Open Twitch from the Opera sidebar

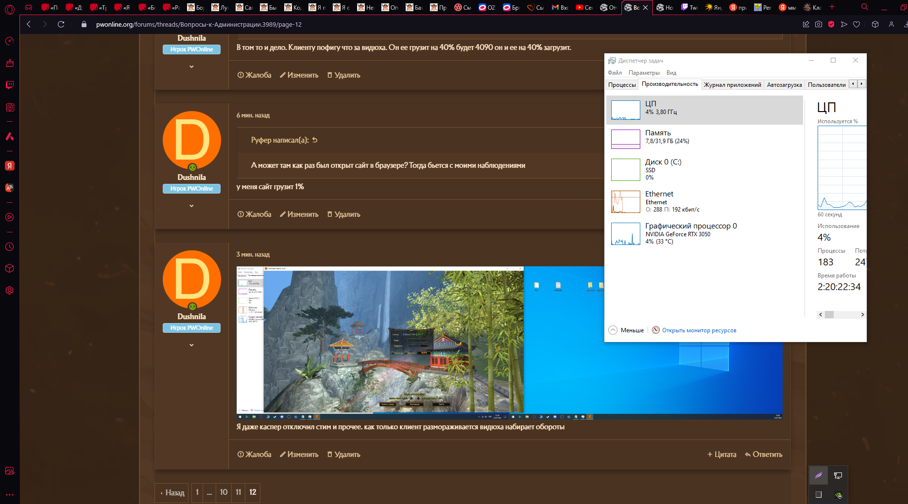point(9,85)
